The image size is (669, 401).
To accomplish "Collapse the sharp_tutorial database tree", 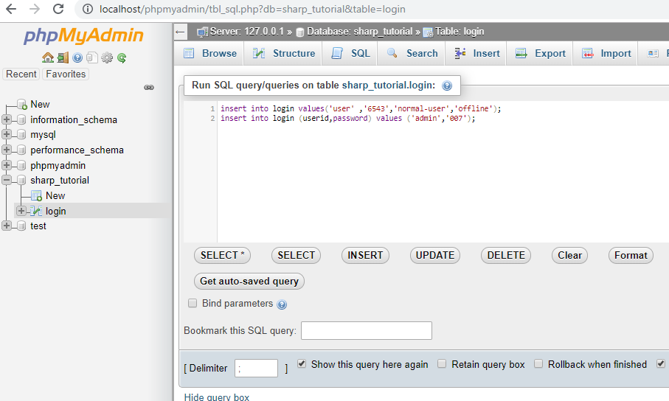I will (7, 180).
